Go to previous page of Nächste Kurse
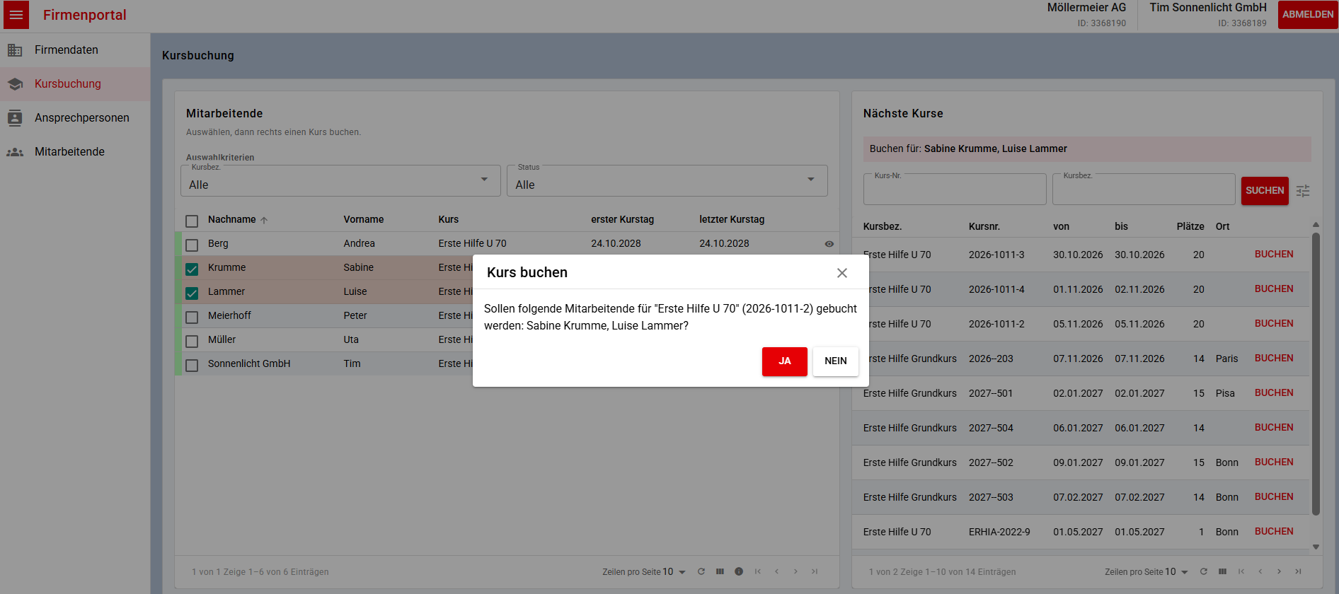The image size is (1339, 594). [1260, 571]
